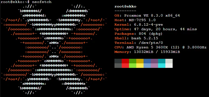Click the 'Packages' label
Viewport: 209px width, 97px height.
tap(124, 34)
